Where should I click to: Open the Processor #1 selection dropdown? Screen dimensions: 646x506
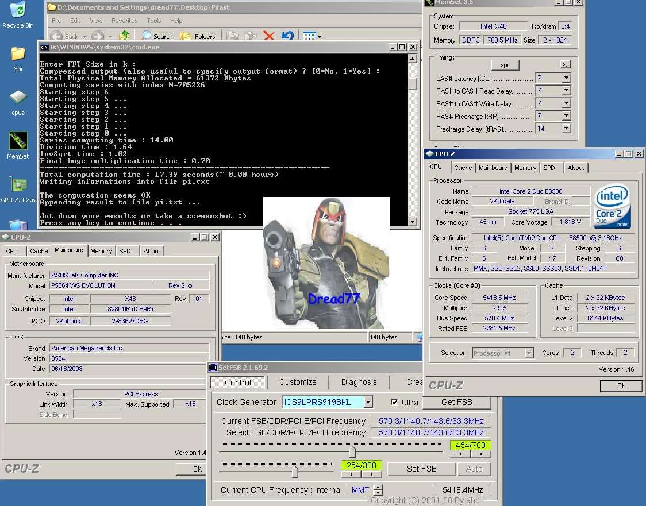click(x=529, y=353)
